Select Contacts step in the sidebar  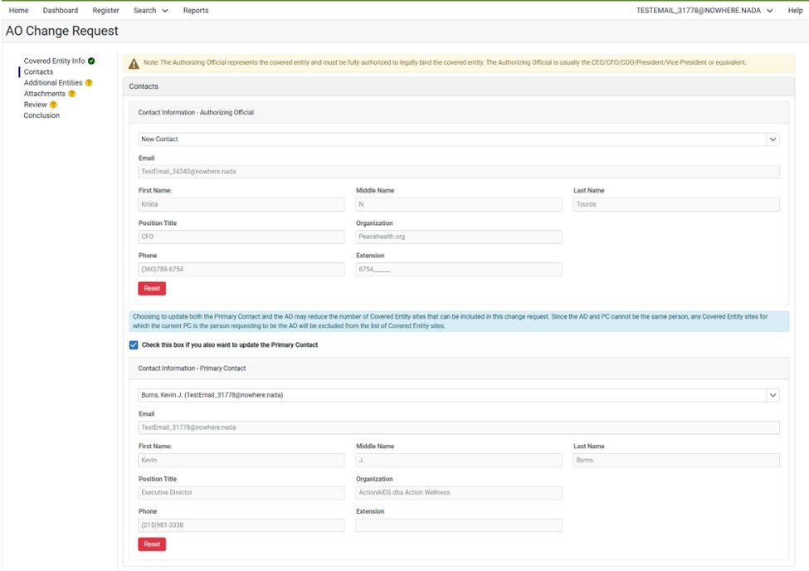point(38,72)
